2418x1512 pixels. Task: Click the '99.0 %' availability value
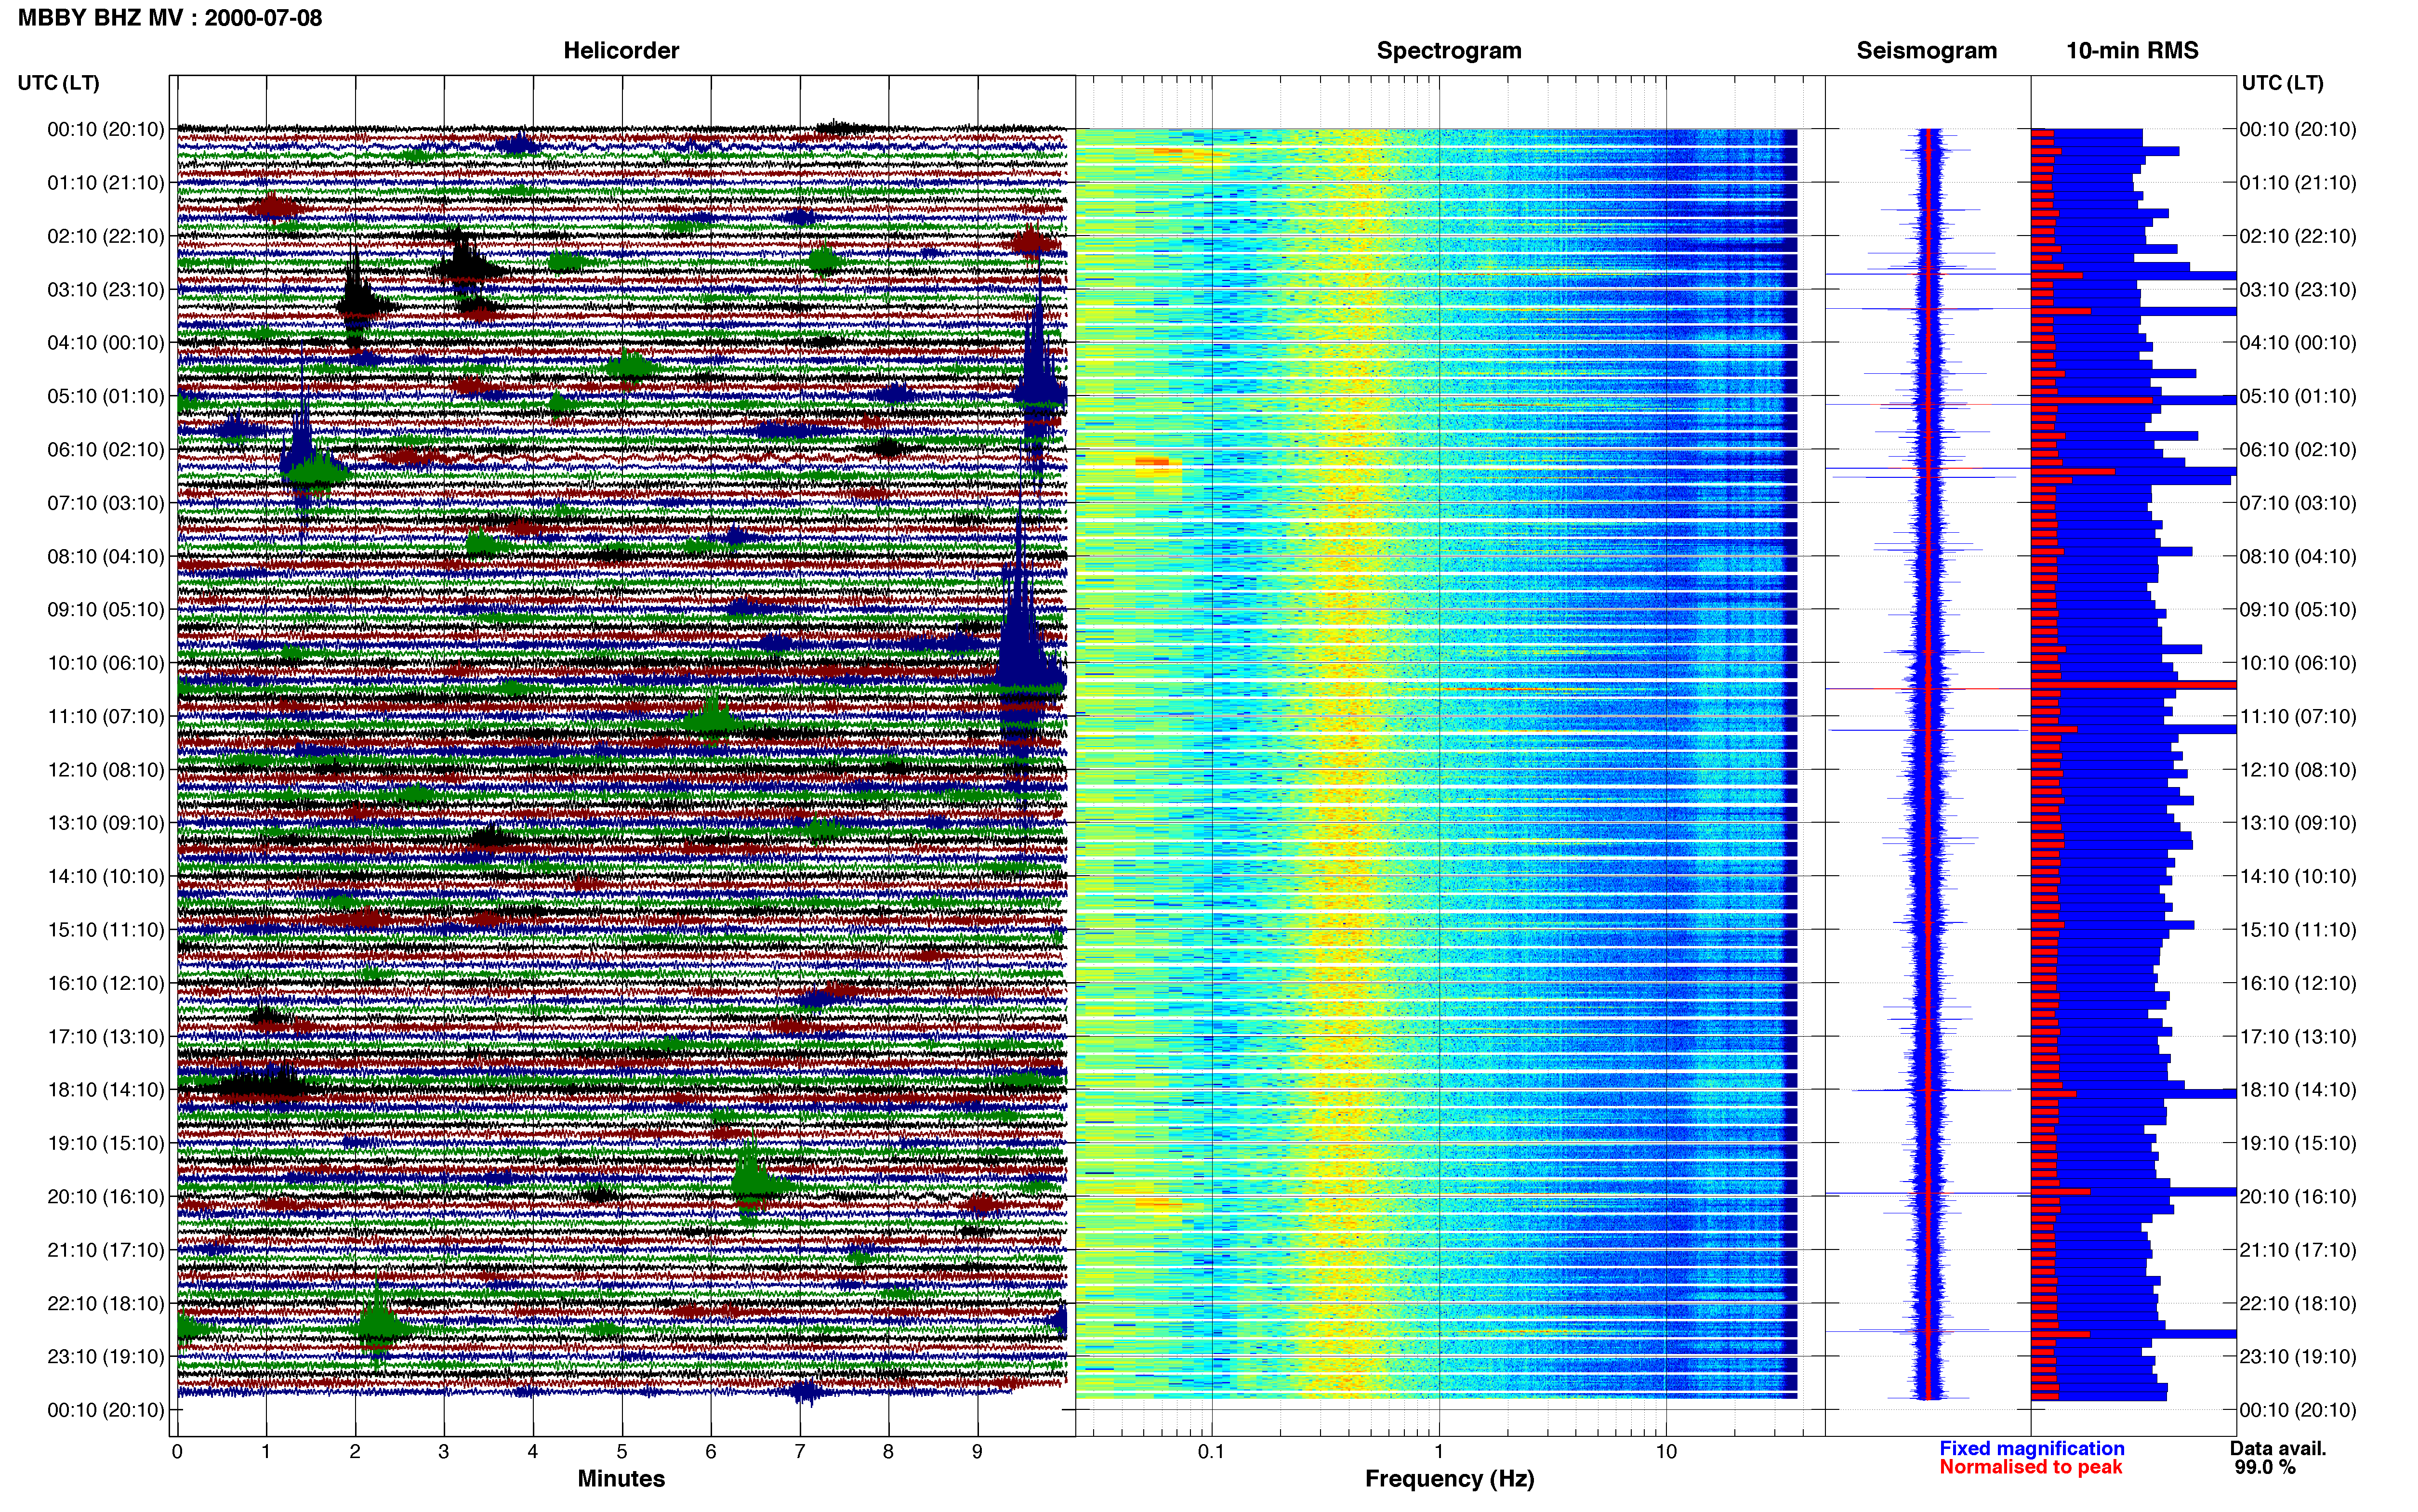click(x=2265, y=1467)
